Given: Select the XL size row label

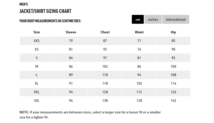Looking at the screenshot, I should pyautogui.click(x=37, y=83).
